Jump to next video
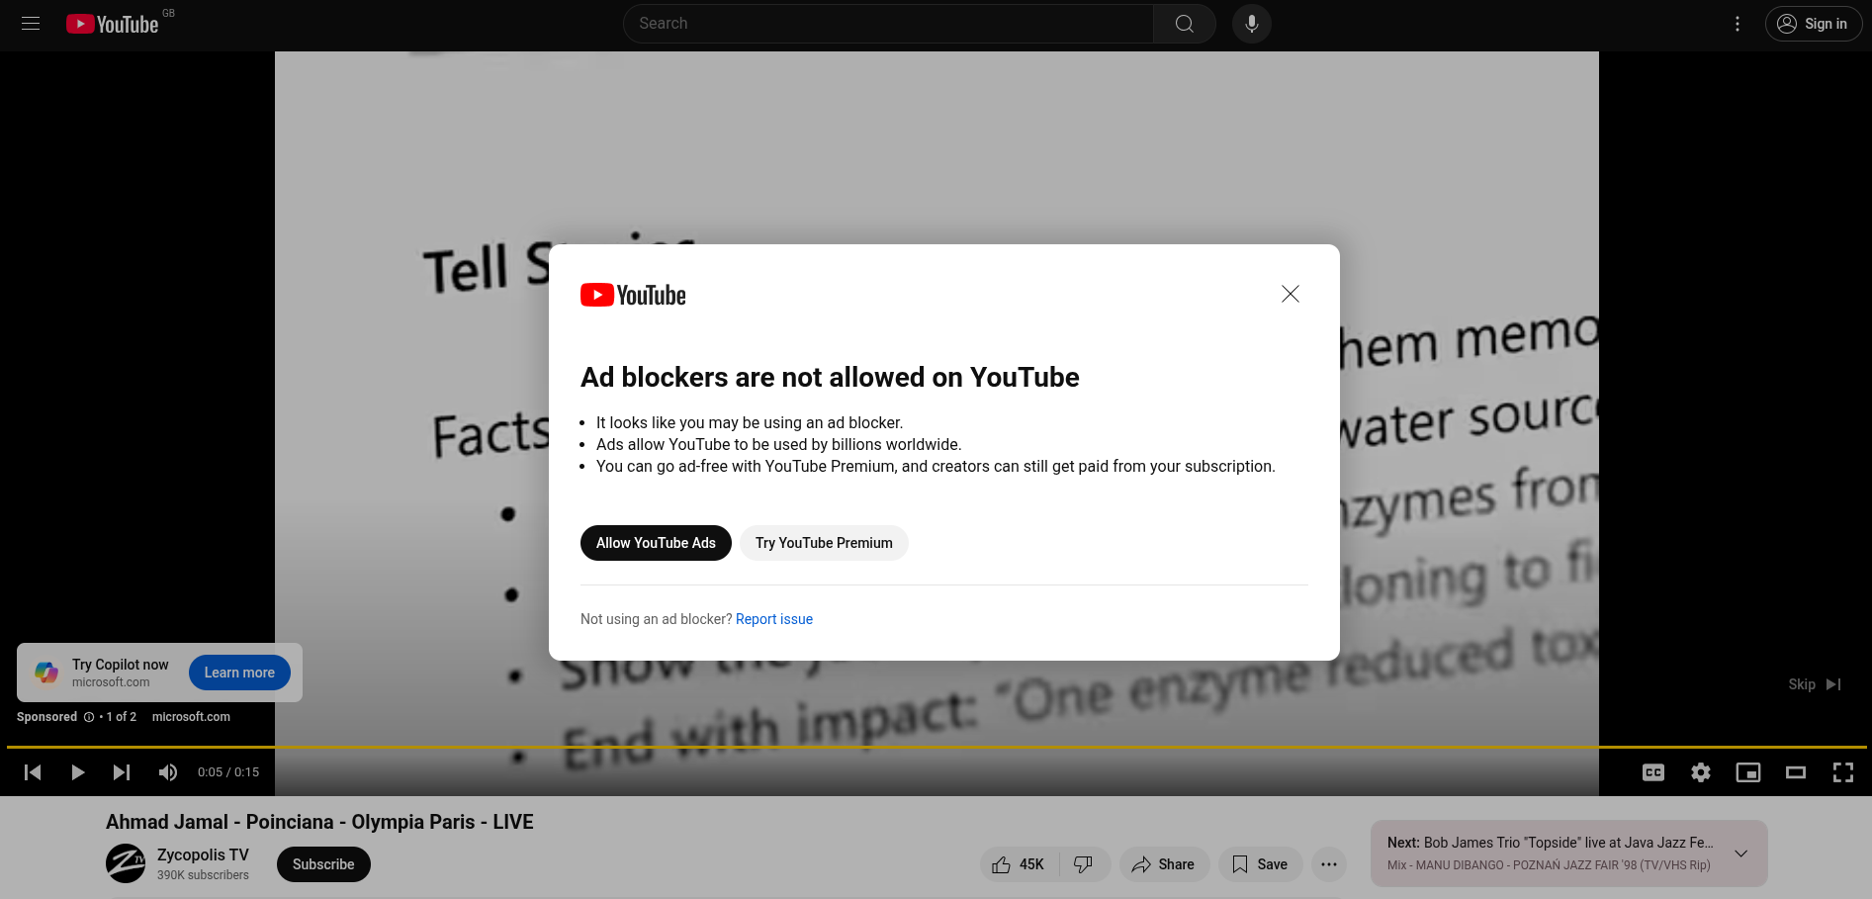Viewport: 1872px width, 899px height. [x=122, y=772]
